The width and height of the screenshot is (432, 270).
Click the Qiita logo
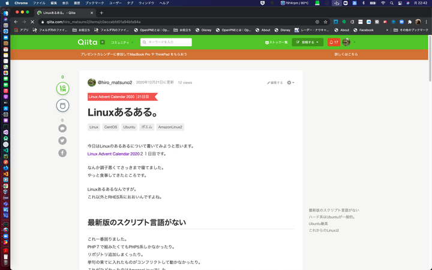click(x=88, y=42)
